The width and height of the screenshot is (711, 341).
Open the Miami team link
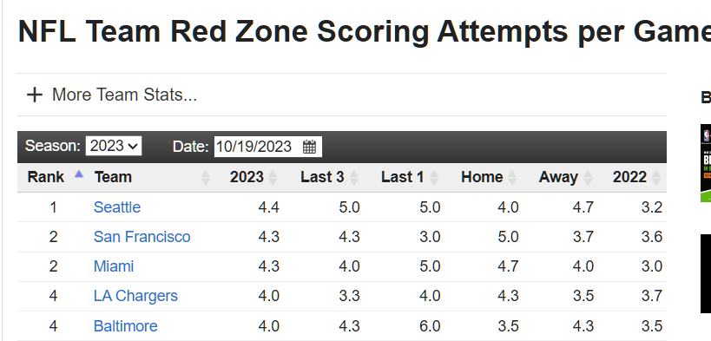(114, 266)
